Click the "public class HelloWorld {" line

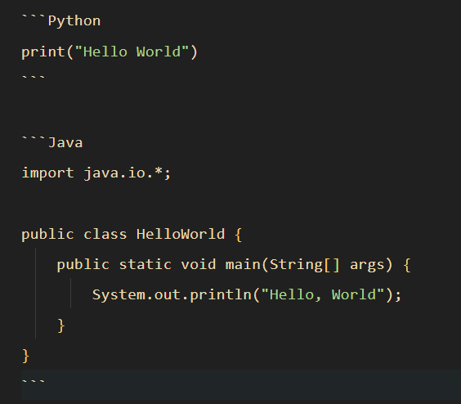[x=132, y=235]
